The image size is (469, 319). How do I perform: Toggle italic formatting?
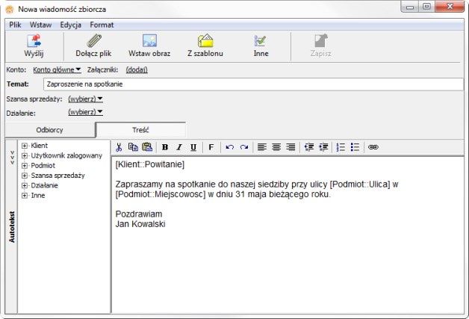(x=179, y=147)
